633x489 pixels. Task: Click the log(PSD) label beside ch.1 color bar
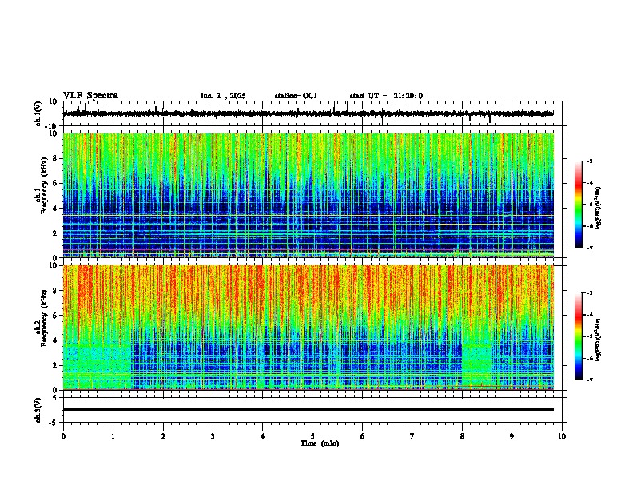(x=598, y=209)
